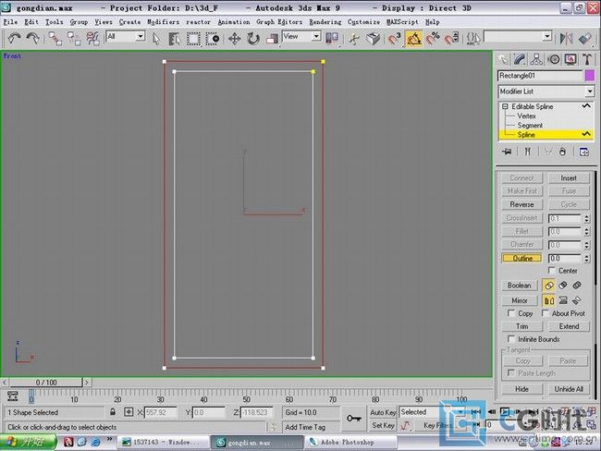
Task: Enable the Infinite Bounds checkbox
Action: (511, 339)
